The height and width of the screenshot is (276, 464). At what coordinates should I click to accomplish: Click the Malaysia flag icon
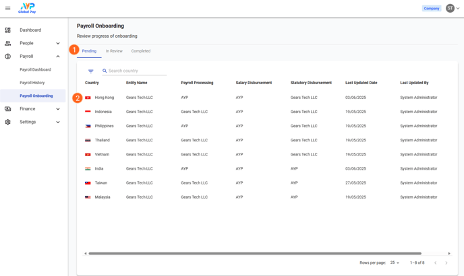tap(88, 197)
